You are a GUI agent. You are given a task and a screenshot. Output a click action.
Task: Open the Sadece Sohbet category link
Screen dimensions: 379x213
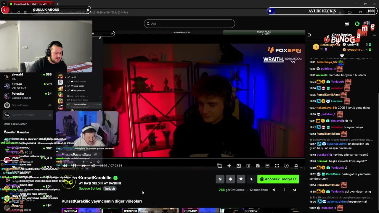[x=90, y=188]
